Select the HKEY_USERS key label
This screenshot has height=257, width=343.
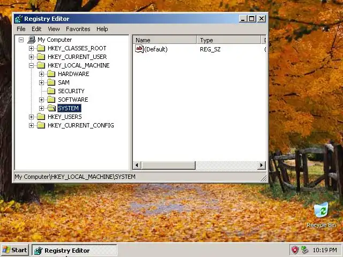point(65,117)
